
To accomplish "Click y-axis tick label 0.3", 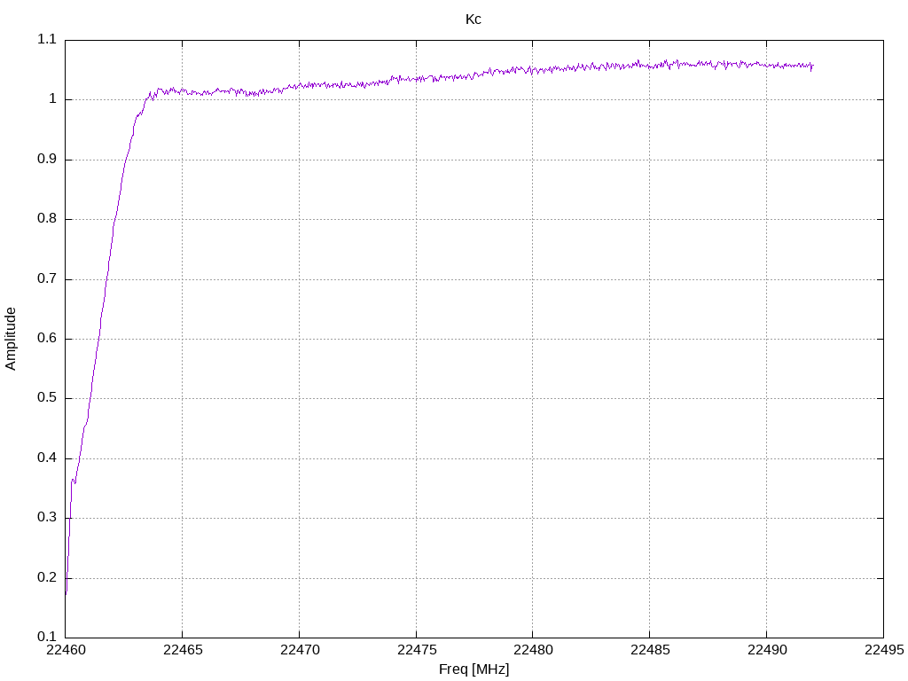I will click(x=47, y=518).
